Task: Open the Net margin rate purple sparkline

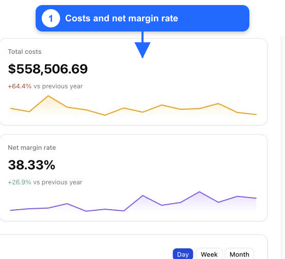Action: click(x=133, y=201)
